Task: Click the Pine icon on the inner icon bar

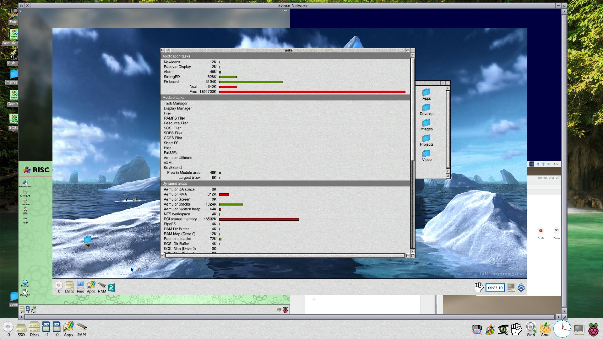Action: click(80, 286)
